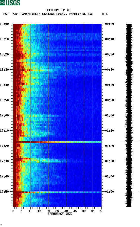Click the '17:10' PST time label

[4, 131]
